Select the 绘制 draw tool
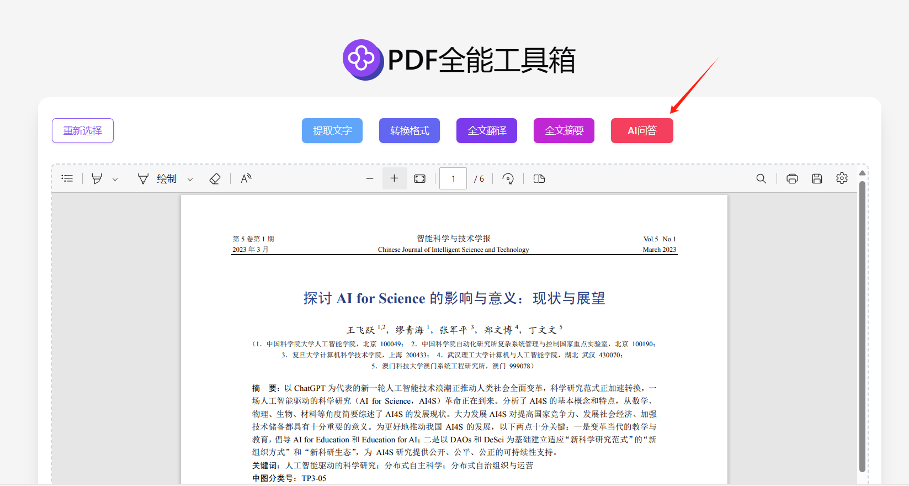The width and height of the screenshot is (909, 486). [157, 178]
